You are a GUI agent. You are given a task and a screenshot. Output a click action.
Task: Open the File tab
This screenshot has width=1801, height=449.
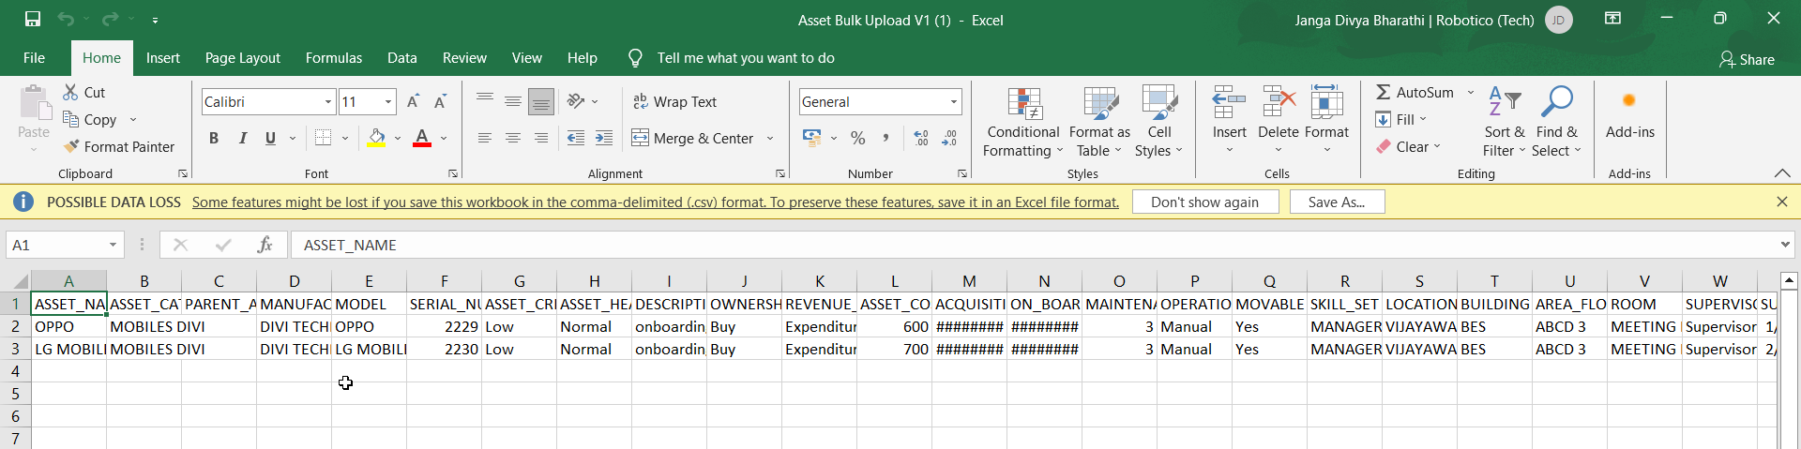[34, 58]
